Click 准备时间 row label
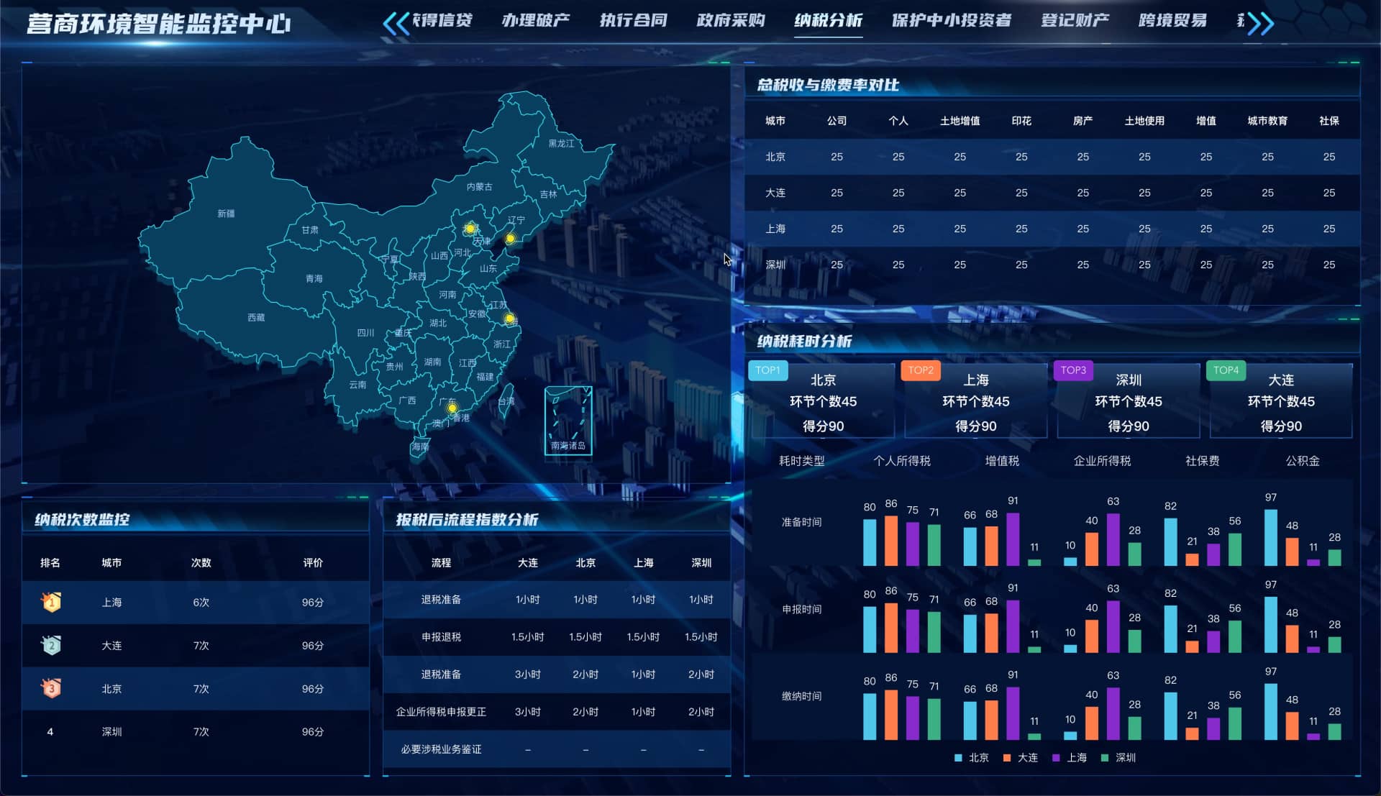The height and width of the screenshot is (796, 1381). (x=801, y=522)
